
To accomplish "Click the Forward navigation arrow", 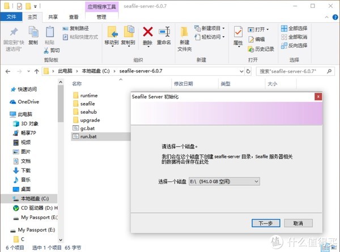I will pos(19,71).
